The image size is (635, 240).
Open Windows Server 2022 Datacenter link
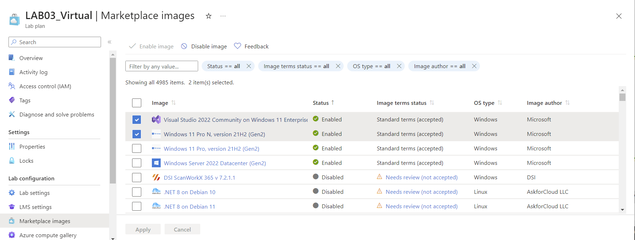tap(215, 163)
